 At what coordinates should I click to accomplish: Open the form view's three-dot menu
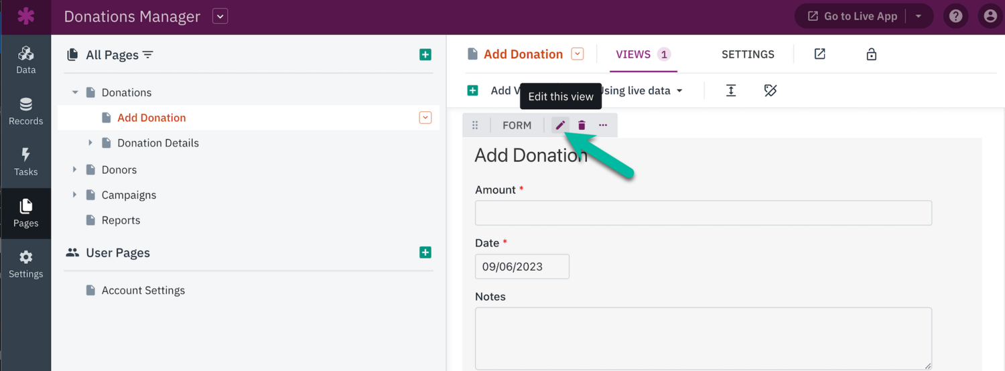coord(603,125)
